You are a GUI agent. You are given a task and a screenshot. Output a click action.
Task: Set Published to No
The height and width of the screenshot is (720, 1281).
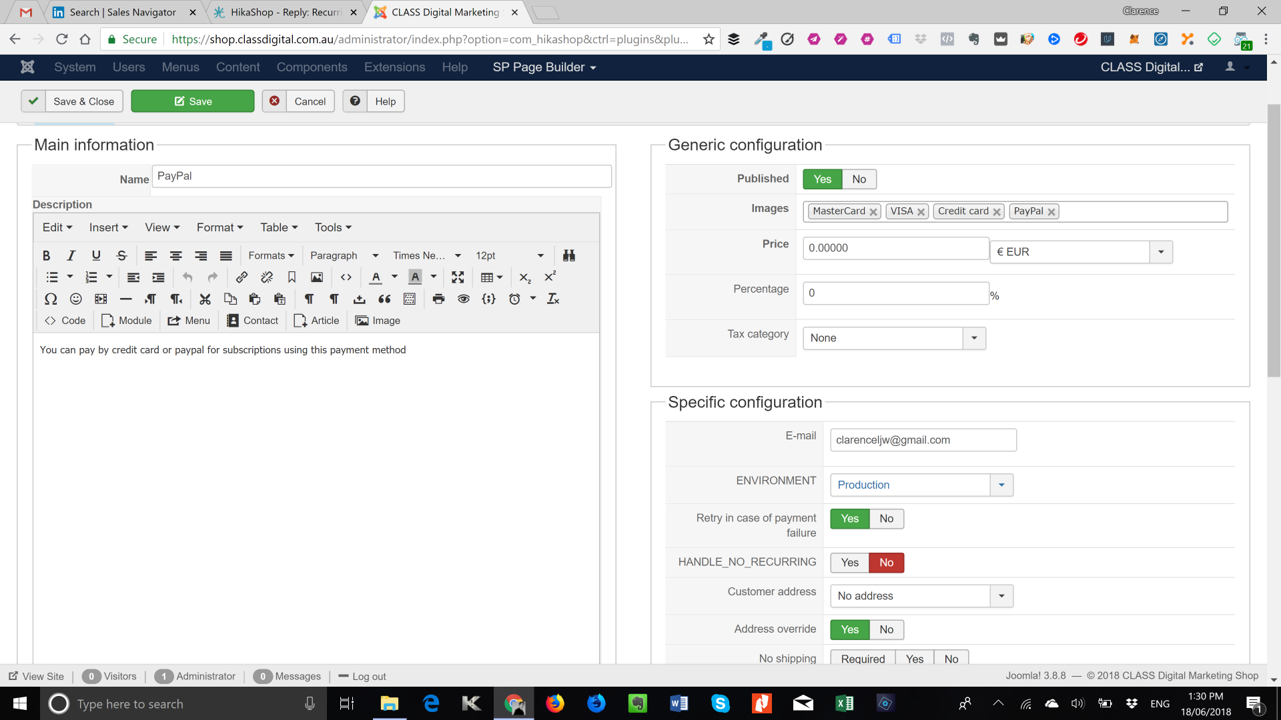pos(859,179)
